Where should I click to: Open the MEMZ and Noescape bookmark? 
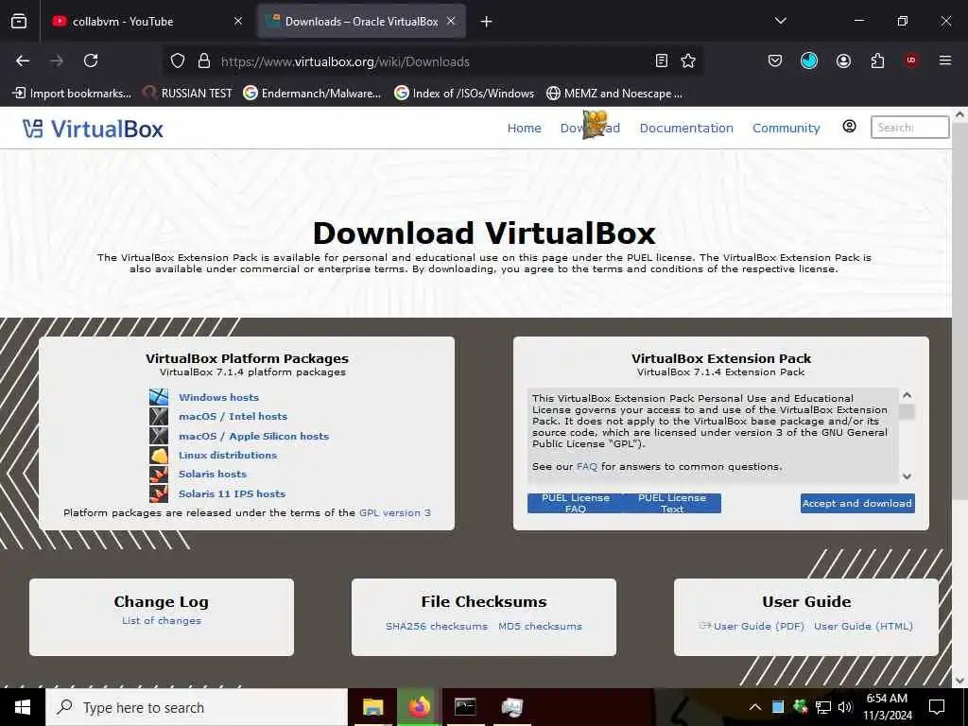pos(614,94)
